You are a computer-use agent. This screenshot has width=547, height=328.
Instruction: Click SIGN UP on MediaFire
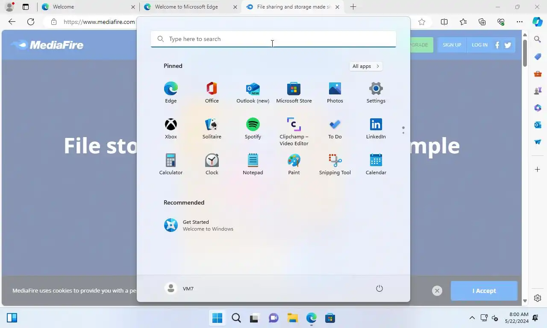[x=452, y=45]
